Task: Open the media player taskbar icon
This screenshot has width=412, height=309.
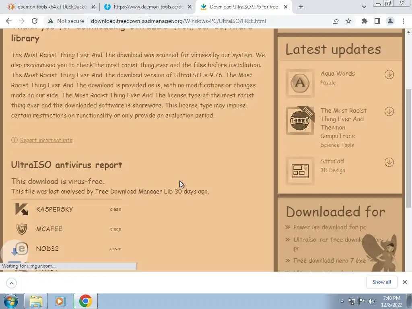Action: coord(60,301)
